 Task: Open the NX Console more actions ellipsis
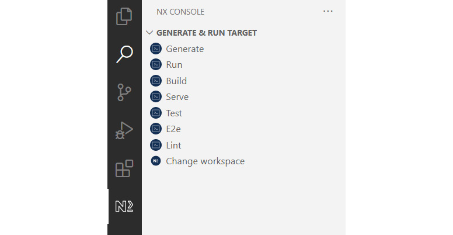[x=328, y=11]
